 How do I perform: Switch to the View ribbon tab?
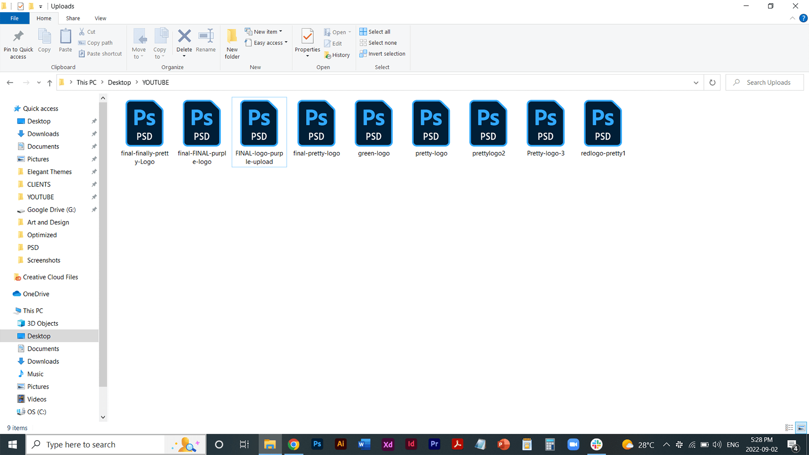pyautogui.click(x=100, y=18)
